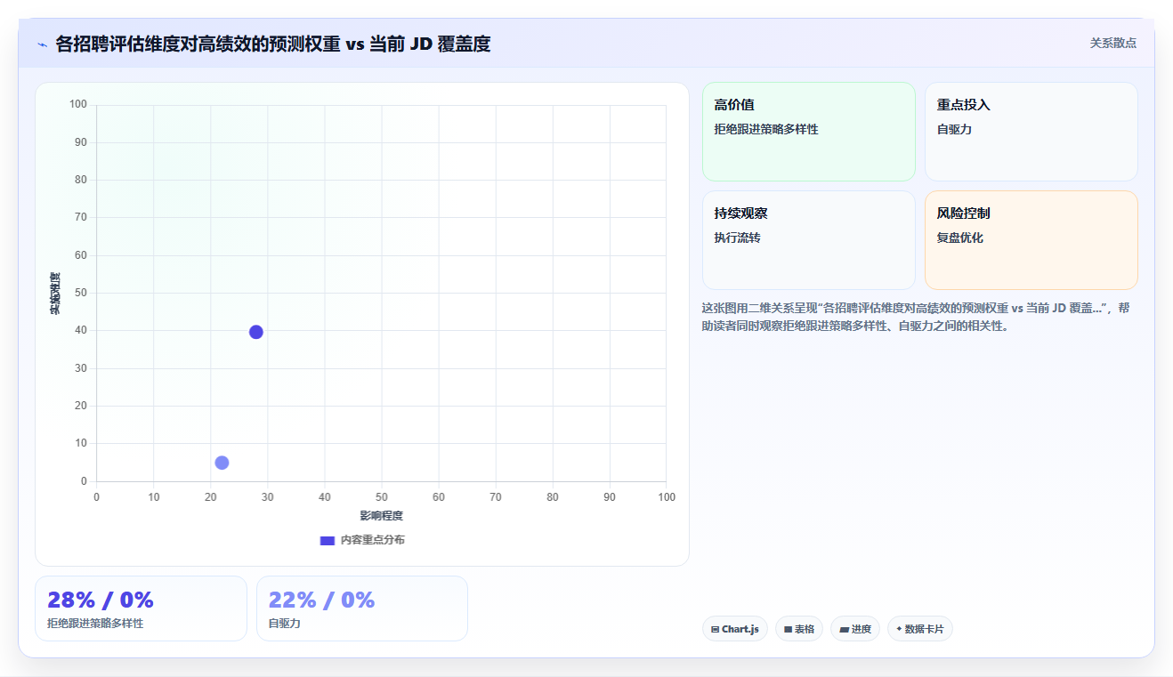Screen dimensions: 1173x677
Task: Toggle the 内容重点分布 legend color box
Action: pyautogui.click(x=327, y=540)
